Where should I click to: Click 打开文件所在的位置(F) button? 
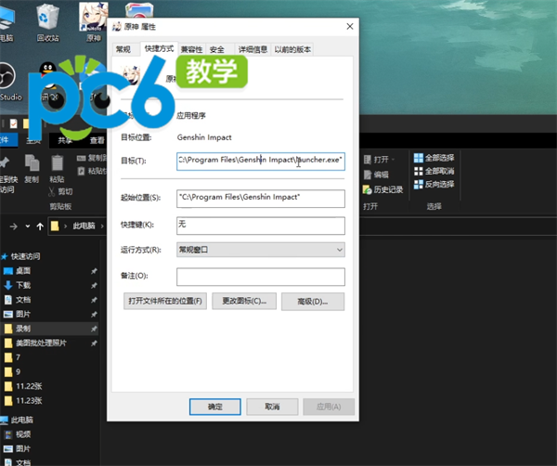pyautogui.click(x=165, y=301)
